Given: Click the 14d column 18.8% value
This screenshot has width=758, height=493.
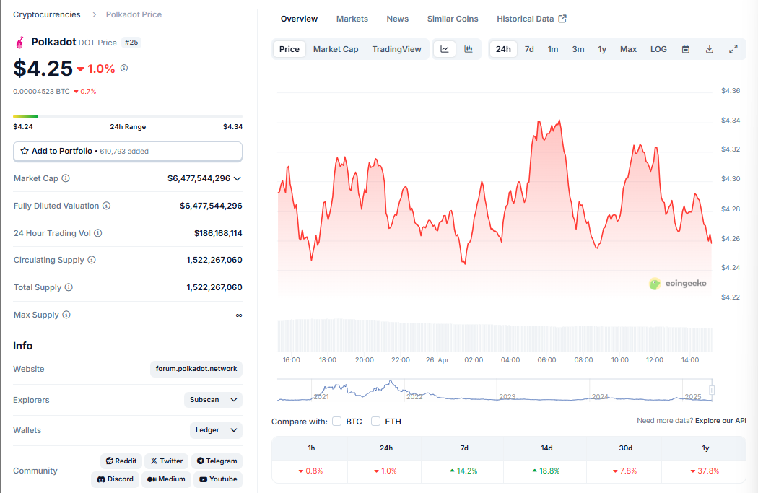Looking at the screenshot, I should pos(546,471).
